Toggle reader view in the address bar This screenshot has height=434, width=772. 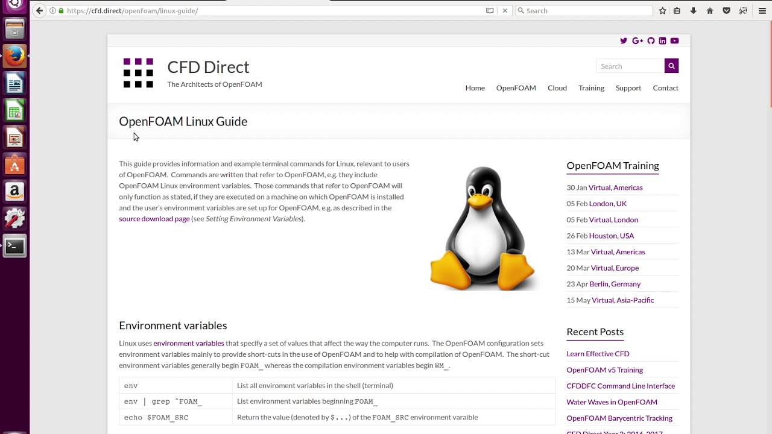[490, 11]
